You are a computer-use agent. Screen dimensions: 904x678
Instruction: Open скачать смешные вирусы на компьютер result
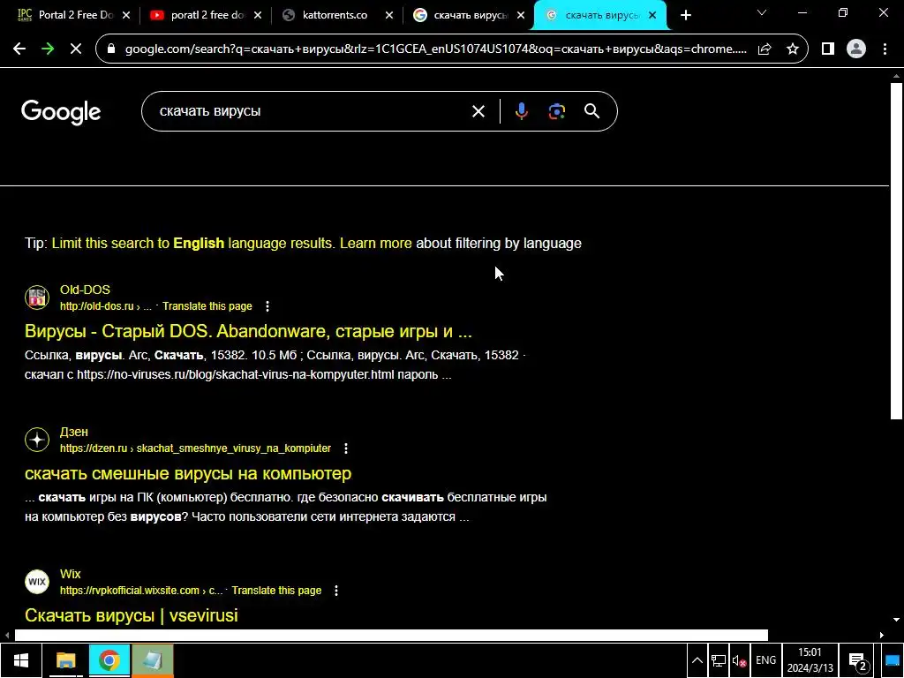point(188,473)
